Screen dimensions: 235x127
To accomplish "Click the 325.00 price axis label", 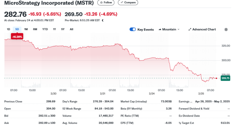I will tap(226, 46).
